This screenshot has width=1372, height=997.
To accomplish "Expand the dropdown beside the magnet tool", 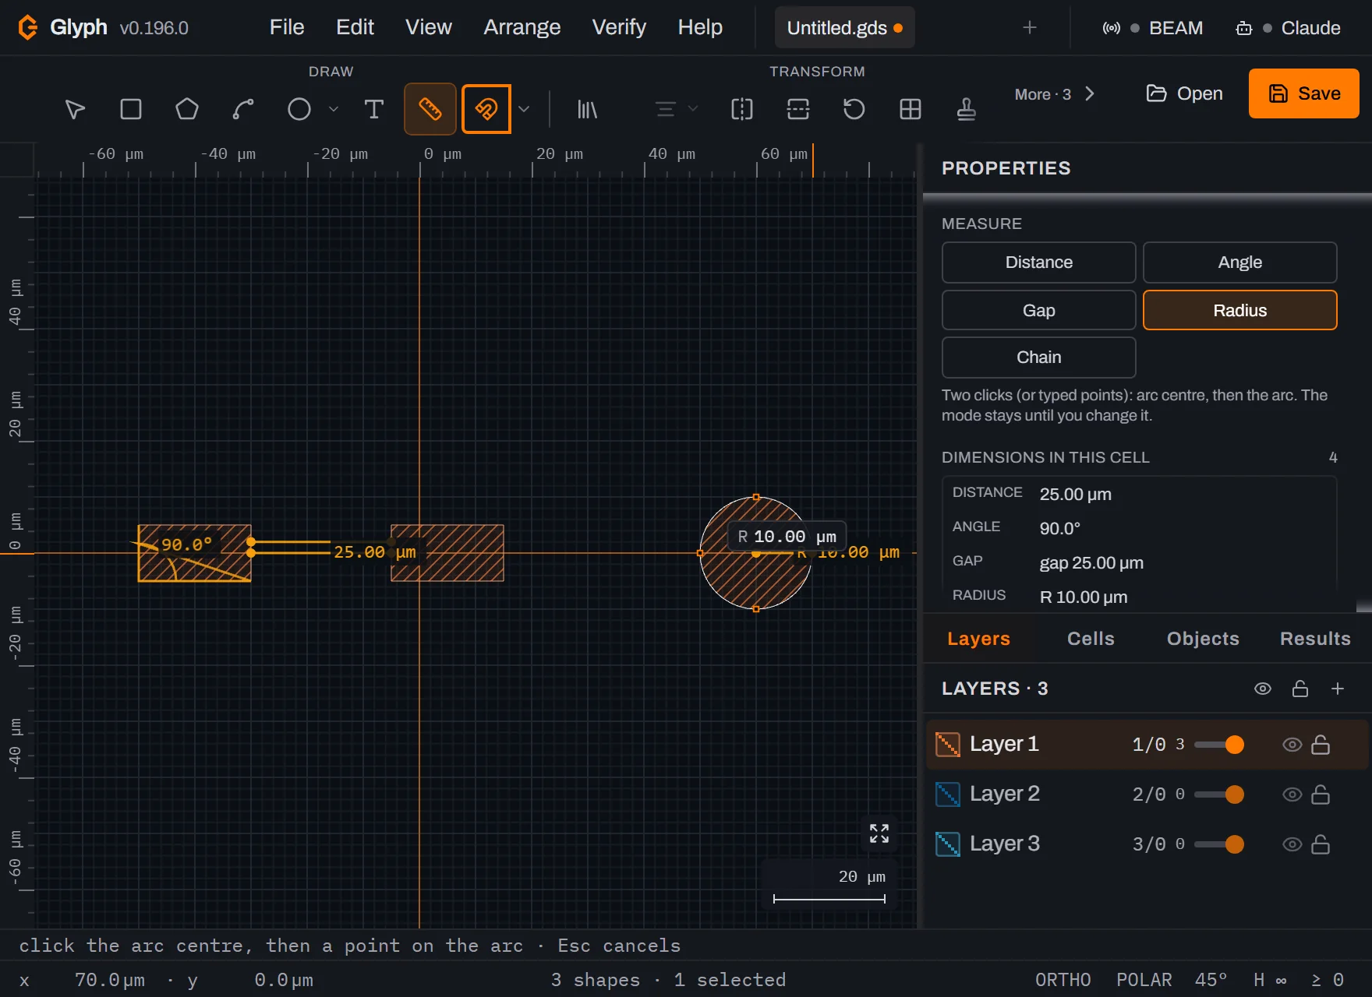I will 524,109.
